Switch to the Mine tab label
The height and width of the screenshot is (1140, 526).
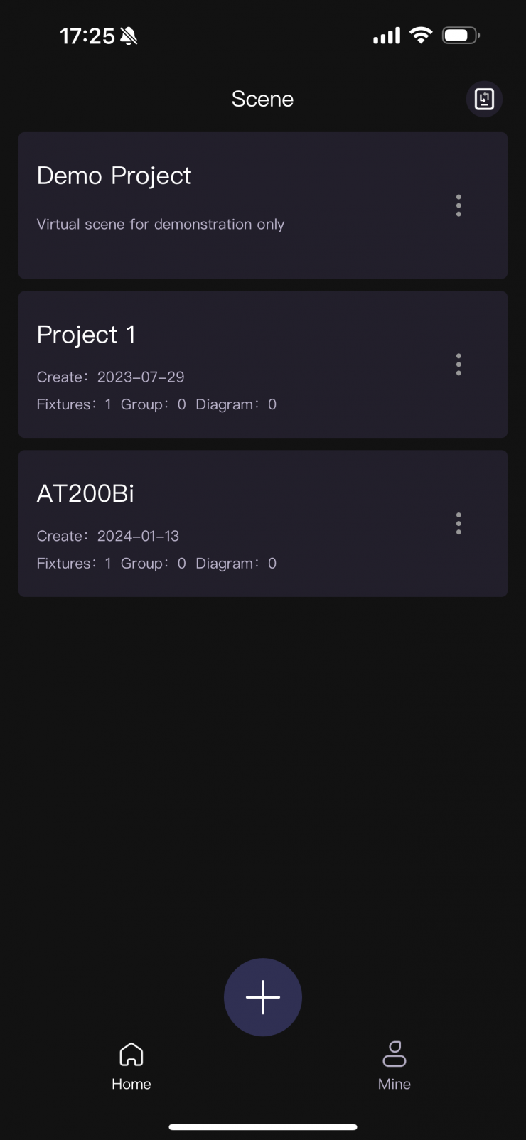(394, 1084)
